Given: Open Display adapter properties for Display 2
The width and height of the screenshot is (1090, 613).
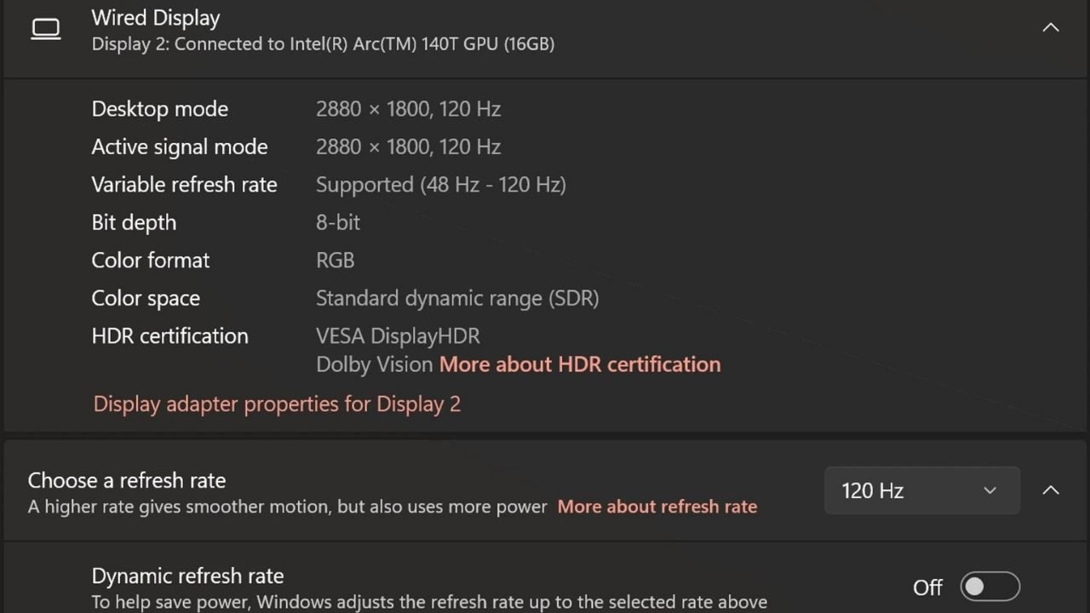Looking at the screenshot, I should coord(277,404).
